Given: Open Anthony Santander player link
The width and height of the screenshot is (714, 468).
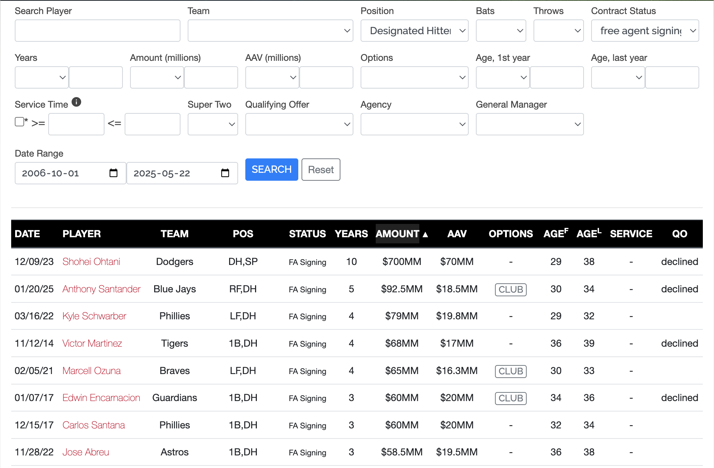Looking at the screenshot, I should tap(101, 289).
